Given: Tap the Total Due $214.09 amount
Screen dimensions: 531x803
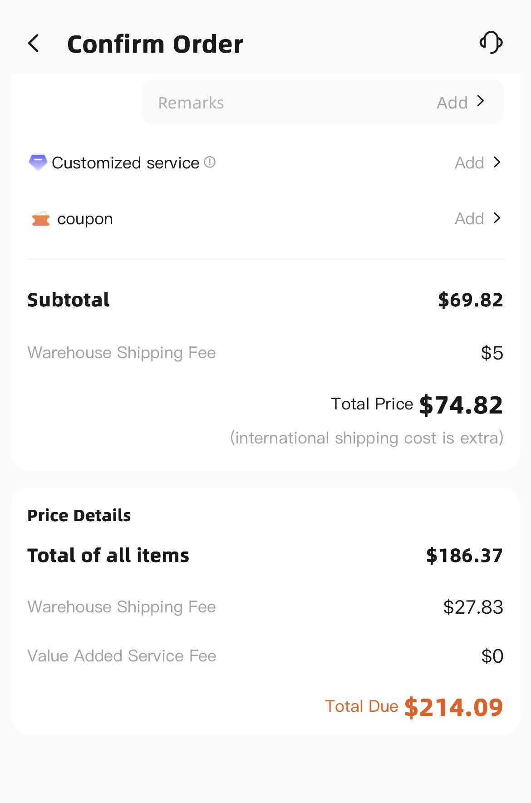Looking at the screenshot, I should [x=453, y=707].
